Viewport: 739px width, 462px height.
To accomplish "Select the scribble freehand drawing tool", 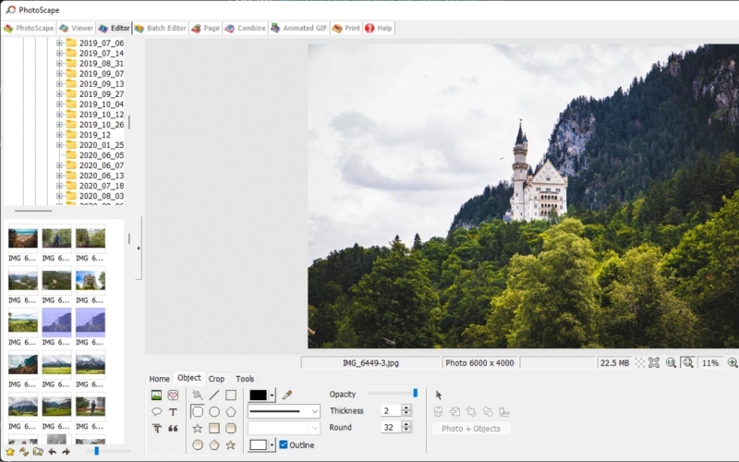I will pos(198,395).
